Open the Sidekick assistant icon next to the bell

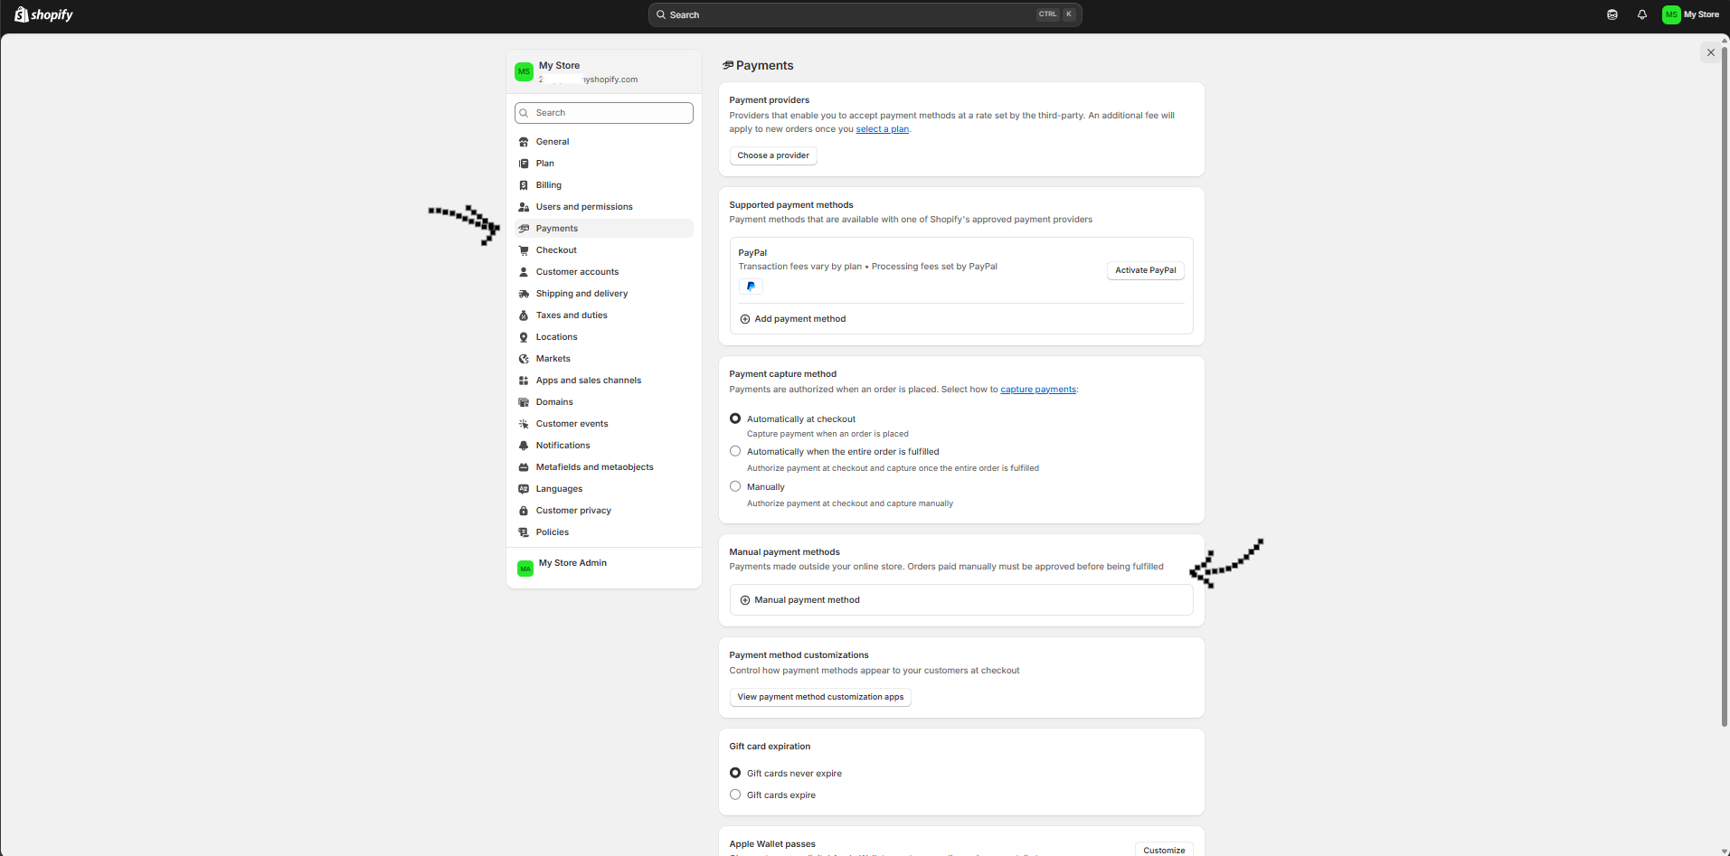pyautogui.click(x=1612, y=14)
